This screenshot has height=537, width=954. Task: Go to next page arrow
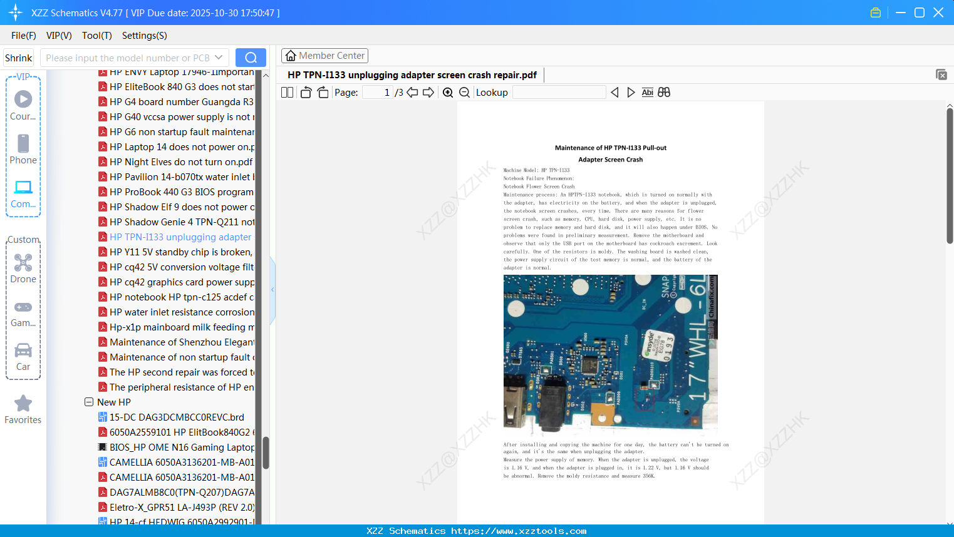click(428, 93)
